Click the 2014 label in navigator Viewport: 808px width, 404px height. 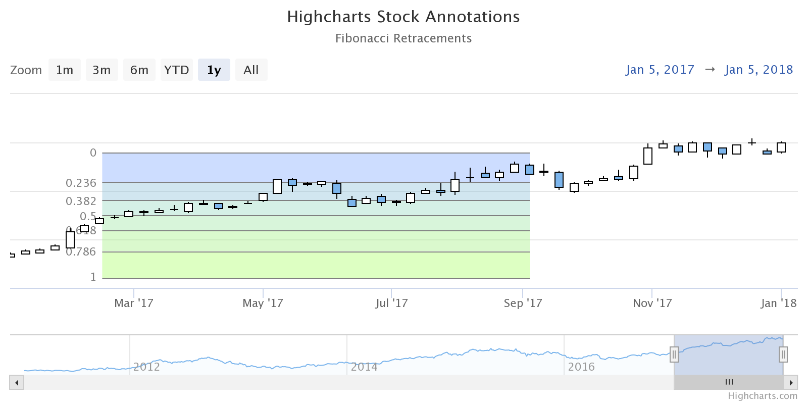(x=364, y=367)
